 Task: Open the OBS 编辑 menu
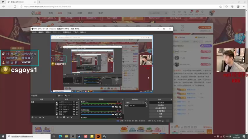pyautogui.click(x=41, y=32)
